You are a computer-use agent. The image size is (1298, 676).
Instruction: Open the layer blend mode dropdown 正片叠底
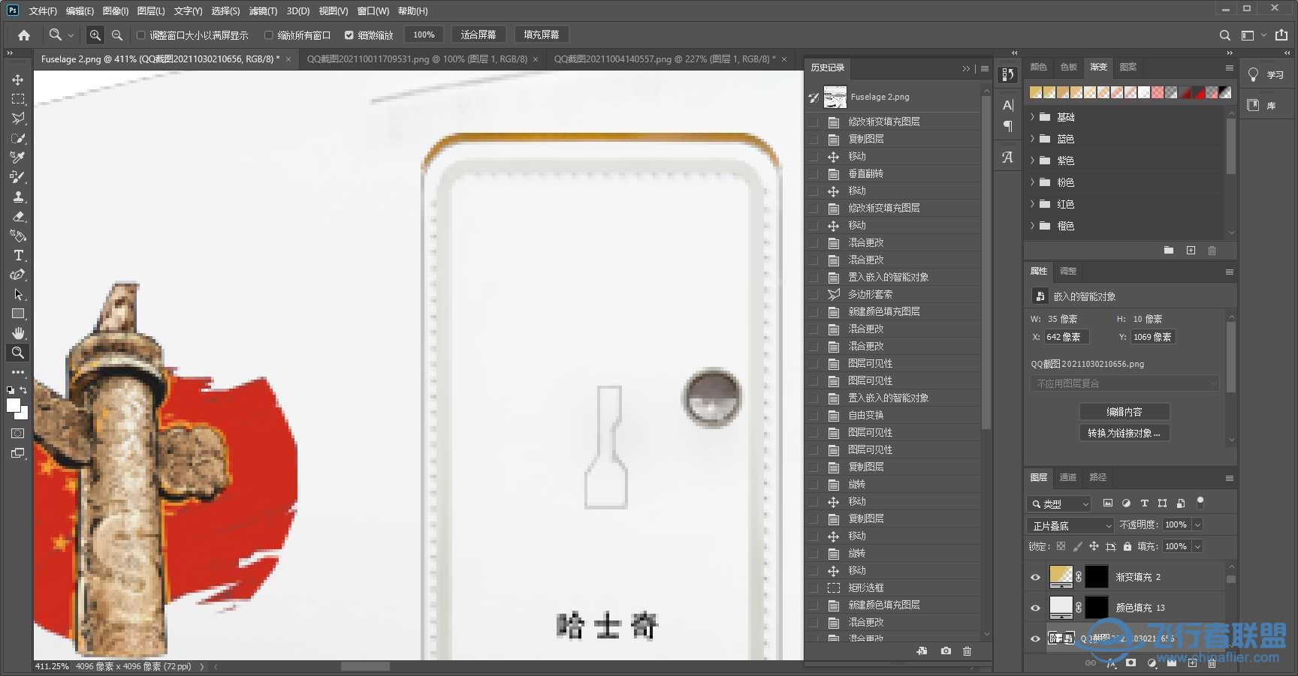coord(1070,525)
